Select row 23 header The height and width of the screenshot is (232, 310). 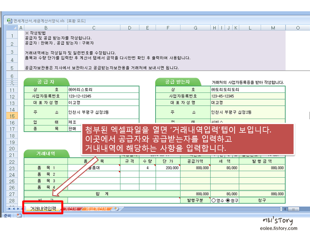pyautogui.click(x=12, y=168)
